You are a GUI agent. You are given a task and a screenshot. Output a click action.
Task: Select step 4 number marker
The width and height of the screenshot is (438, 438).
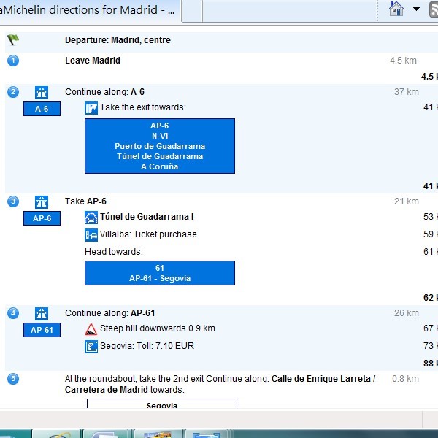[x=13, y=313]
